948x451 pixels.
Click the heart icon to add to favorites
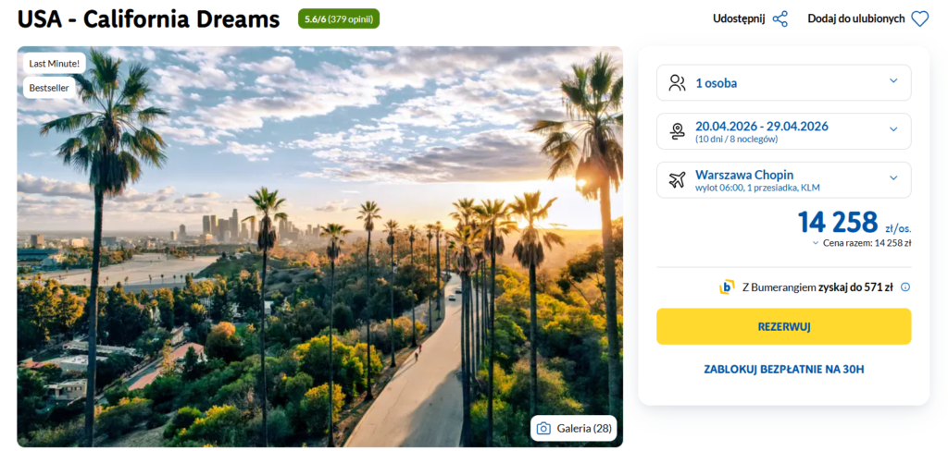[x=919, y=18]
